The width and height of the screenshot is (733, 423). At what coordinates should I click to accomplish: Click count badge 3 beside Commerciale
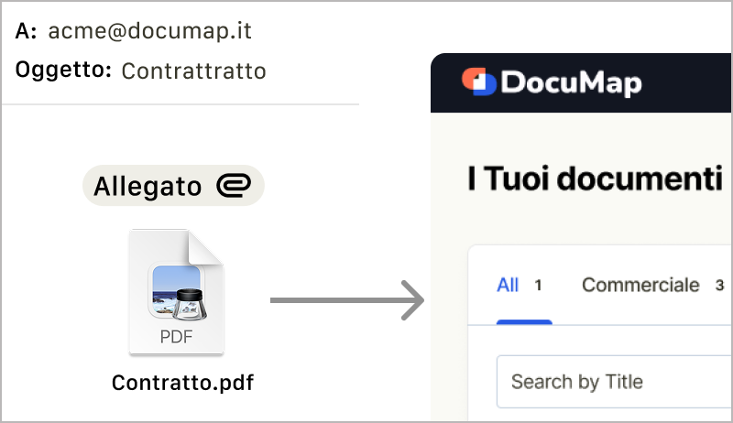[719, 286]
